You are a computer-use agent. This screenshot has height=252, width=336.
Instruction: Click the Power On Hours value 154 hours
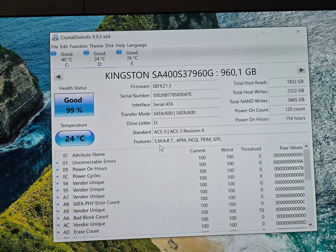click(289, 118)
